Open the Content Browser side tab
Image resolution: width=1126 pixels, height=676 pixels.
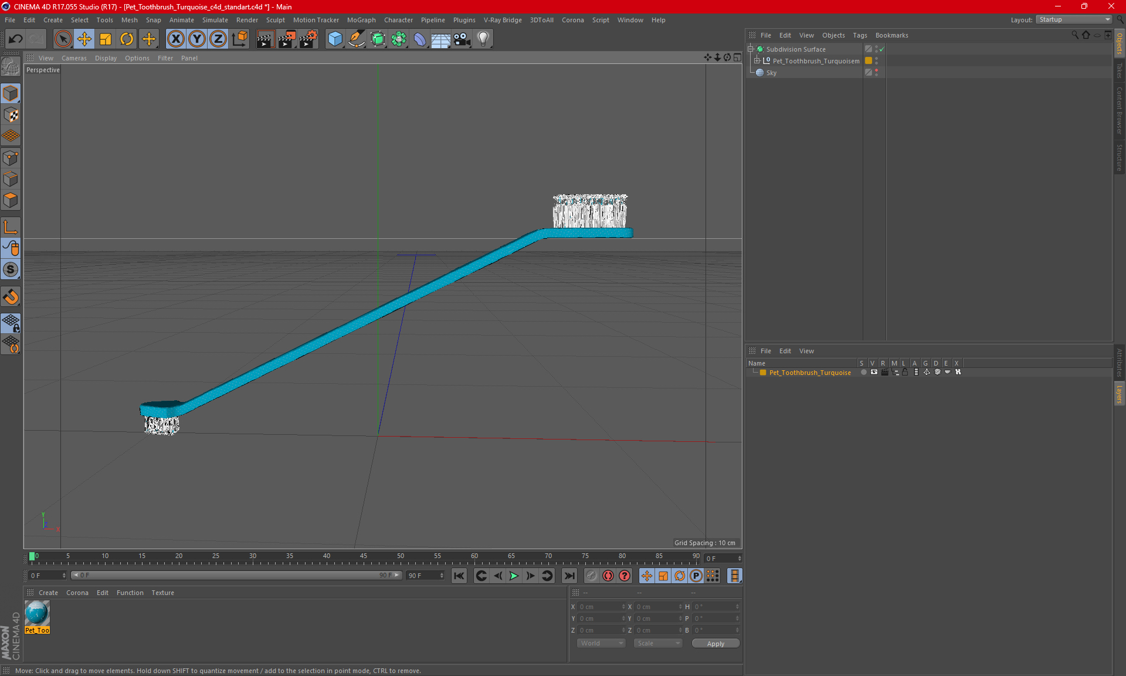pos(1120,110)
